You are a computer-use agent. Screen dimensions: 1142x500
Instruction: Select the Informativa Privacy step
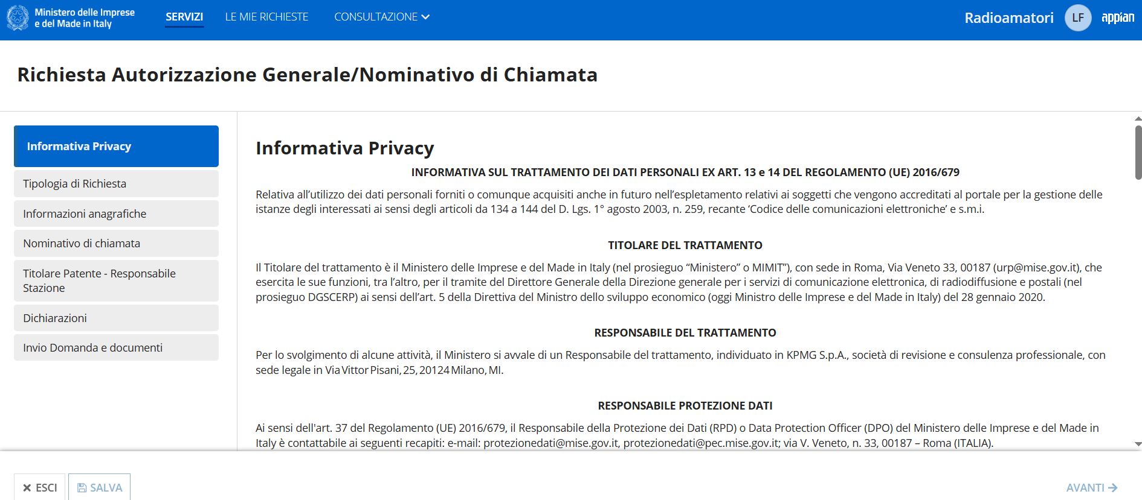tap(116, 146)
